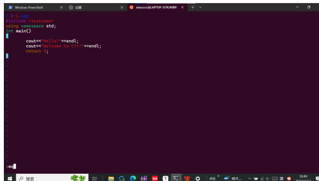Open a new terminal tab

coord(193,8)
